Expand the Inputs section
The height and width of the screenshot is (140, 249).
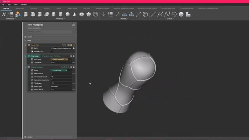pyautogui.click(x=25, y=37)
